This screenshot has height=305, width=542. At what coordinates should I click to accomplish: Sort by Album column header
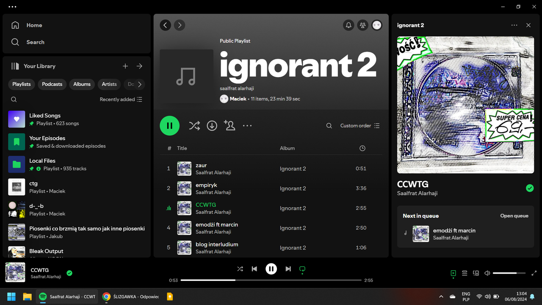(x=287, y=148)
